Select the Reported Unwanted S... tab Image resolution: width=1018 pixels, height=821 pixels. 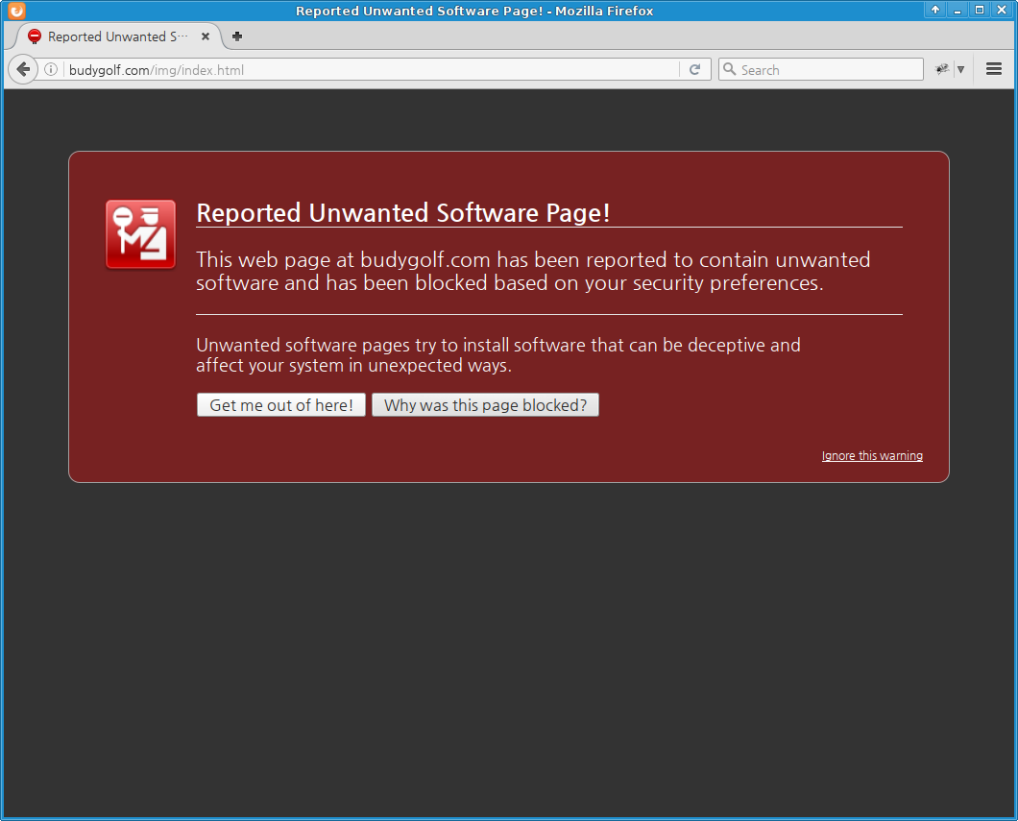click(x=117, y=36)
